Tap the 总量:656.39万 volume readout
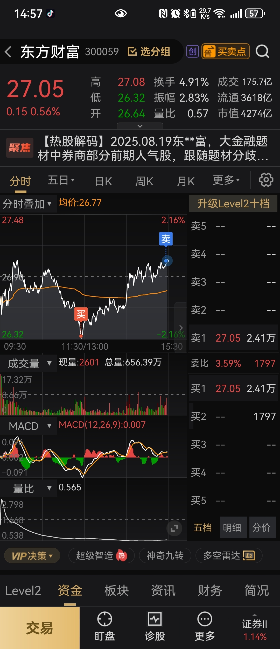Viewport: 280px width, 649px height. (x=133, y=362)
